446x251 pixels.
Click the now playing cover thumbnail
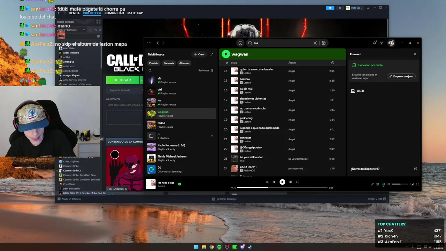click(151, 184)
